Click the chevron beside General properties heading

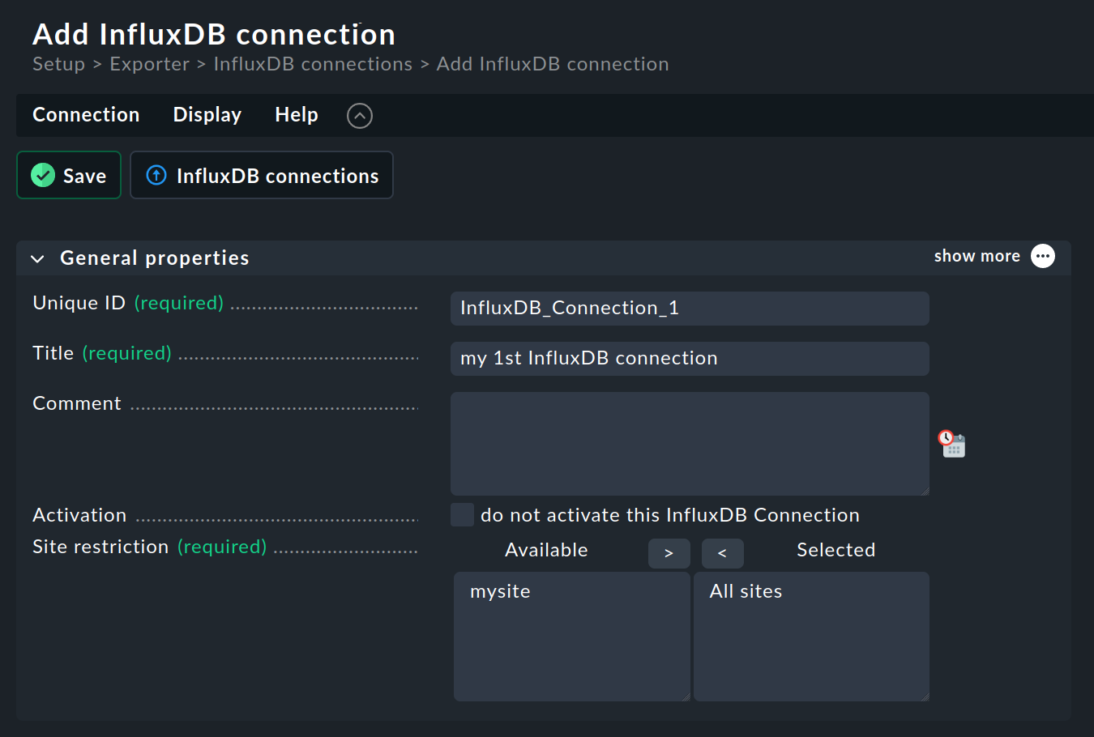point(37,258)
